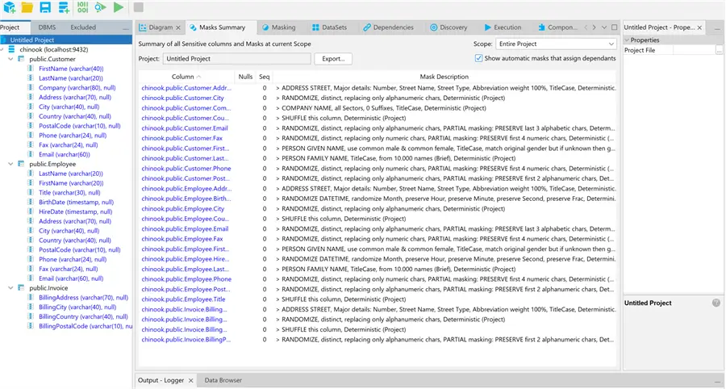This screenshot has width=726, height=389.
Task: Click column icon beside BirthDate (timestamp, null)
Action: click(x=31, y=202)
